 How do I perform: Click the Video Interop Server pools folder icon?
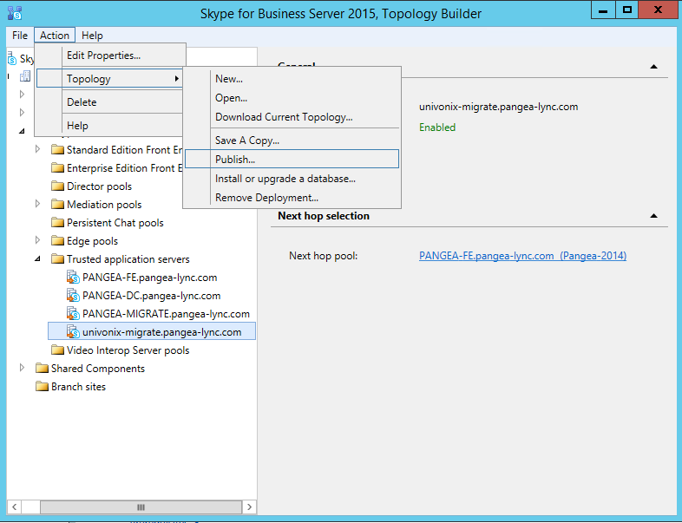(x=57, y=350)
